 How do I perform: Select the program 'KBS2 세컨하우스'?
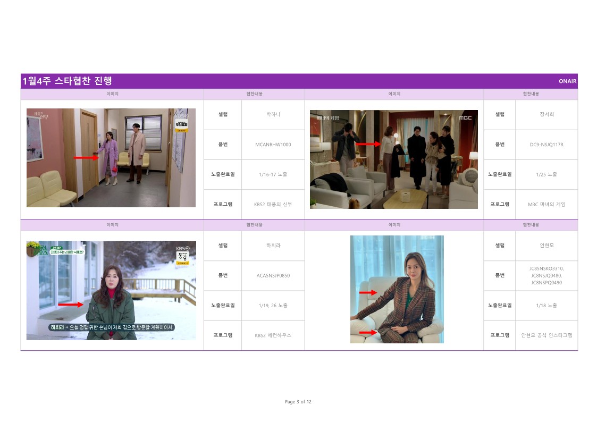[x=273, y=335]
